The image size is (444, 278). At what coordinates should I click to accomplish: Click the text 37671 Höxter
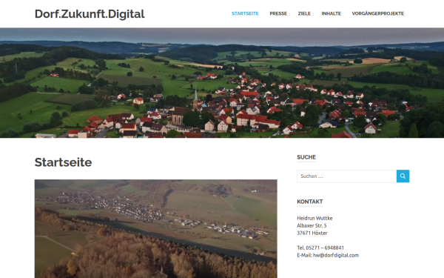click(x=312, y=233)
